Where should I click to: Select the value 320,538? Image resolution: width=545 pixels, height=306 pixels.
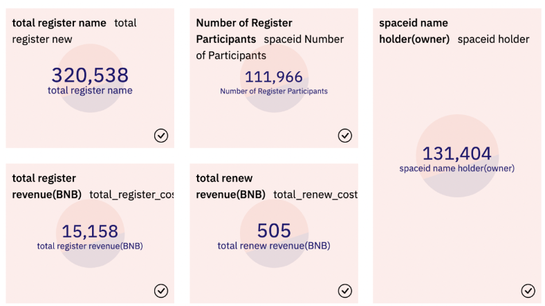tap(90, 75)
